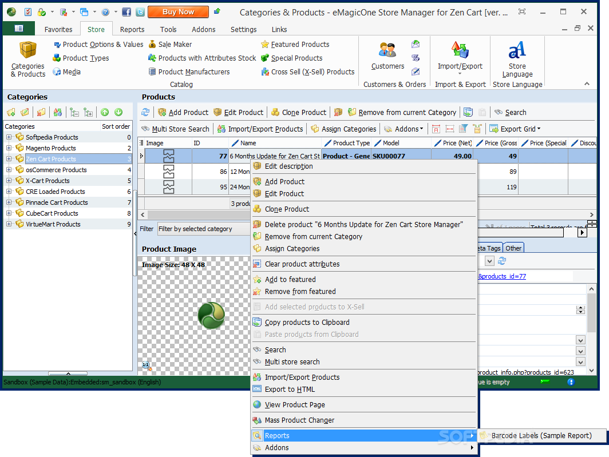Click Assign Categories toolbar button

[343, 129]
